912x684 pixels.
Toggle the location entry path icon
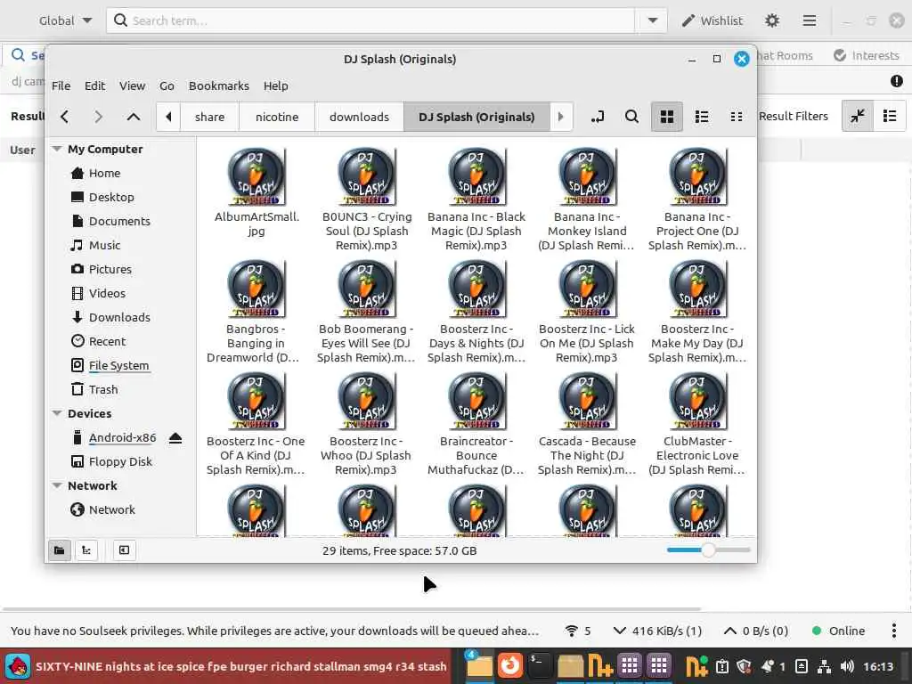point(598,117)
